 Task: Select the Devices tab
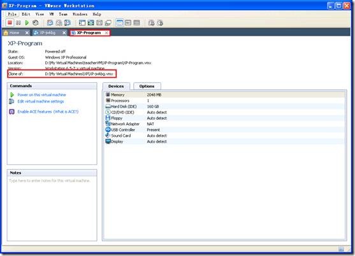click(x=116, y=86)
